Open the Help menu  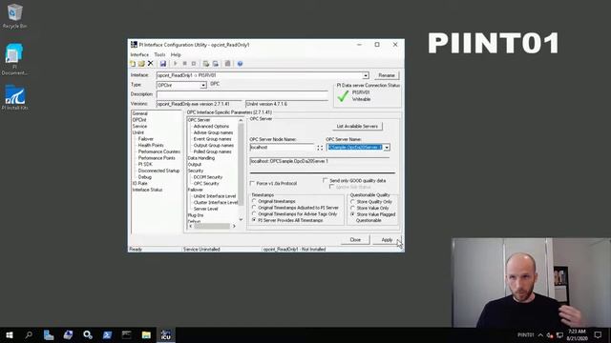click(x=176, y=55)
